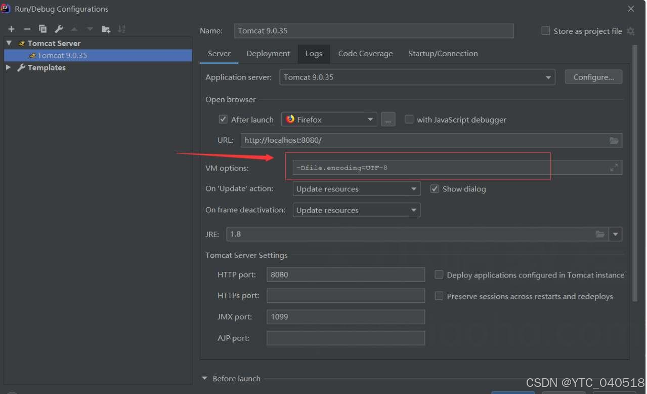The image size is (647, 394).
Task: Click the Tomcat Server group icon
Action: [22, 44]
